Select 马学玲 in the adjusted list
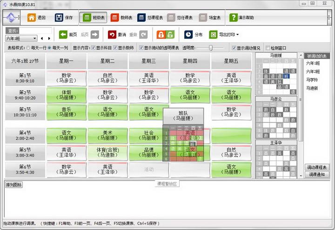This screenshot has height=230, width=335. pos(312,80)
